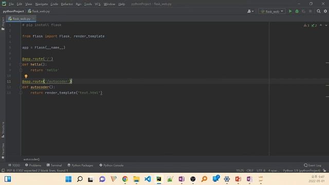Go to previous highlighted error arrow
Viewport: 329px width, 185px height.
[x=321, y=25]
